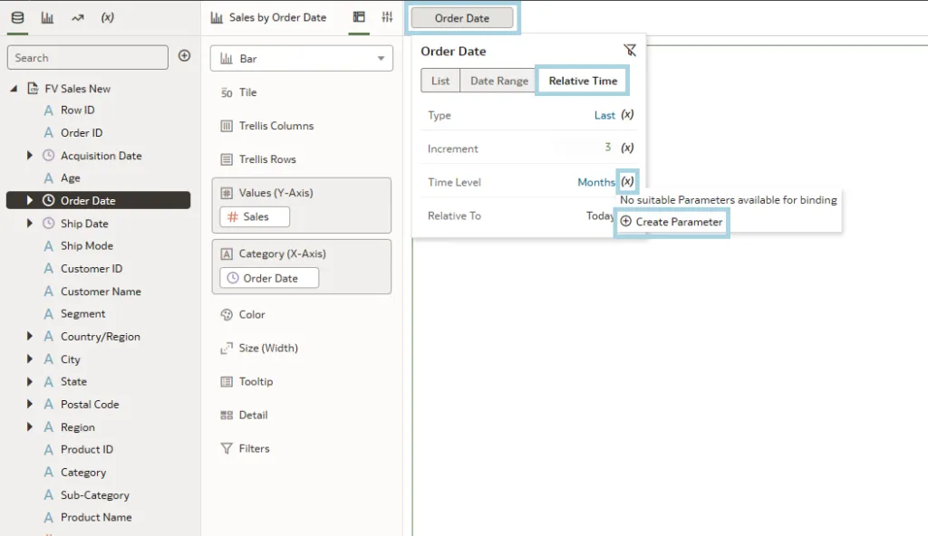The width and height of the screenshot is (928, 536).
Task: Bind parameter to Time Level (x) icon
Action: (627, 182)
